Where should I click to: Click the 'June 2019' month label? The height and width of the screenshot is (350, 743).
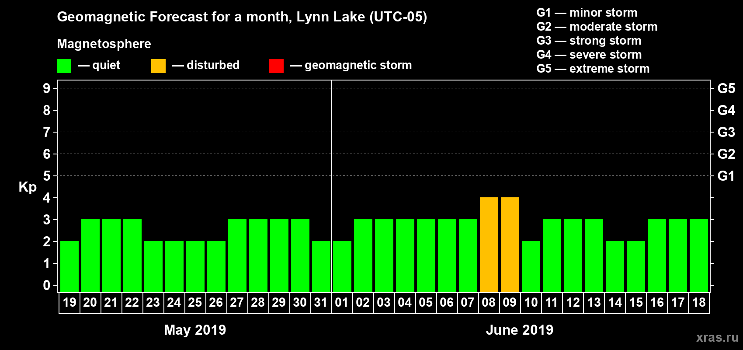pos(520,330)
